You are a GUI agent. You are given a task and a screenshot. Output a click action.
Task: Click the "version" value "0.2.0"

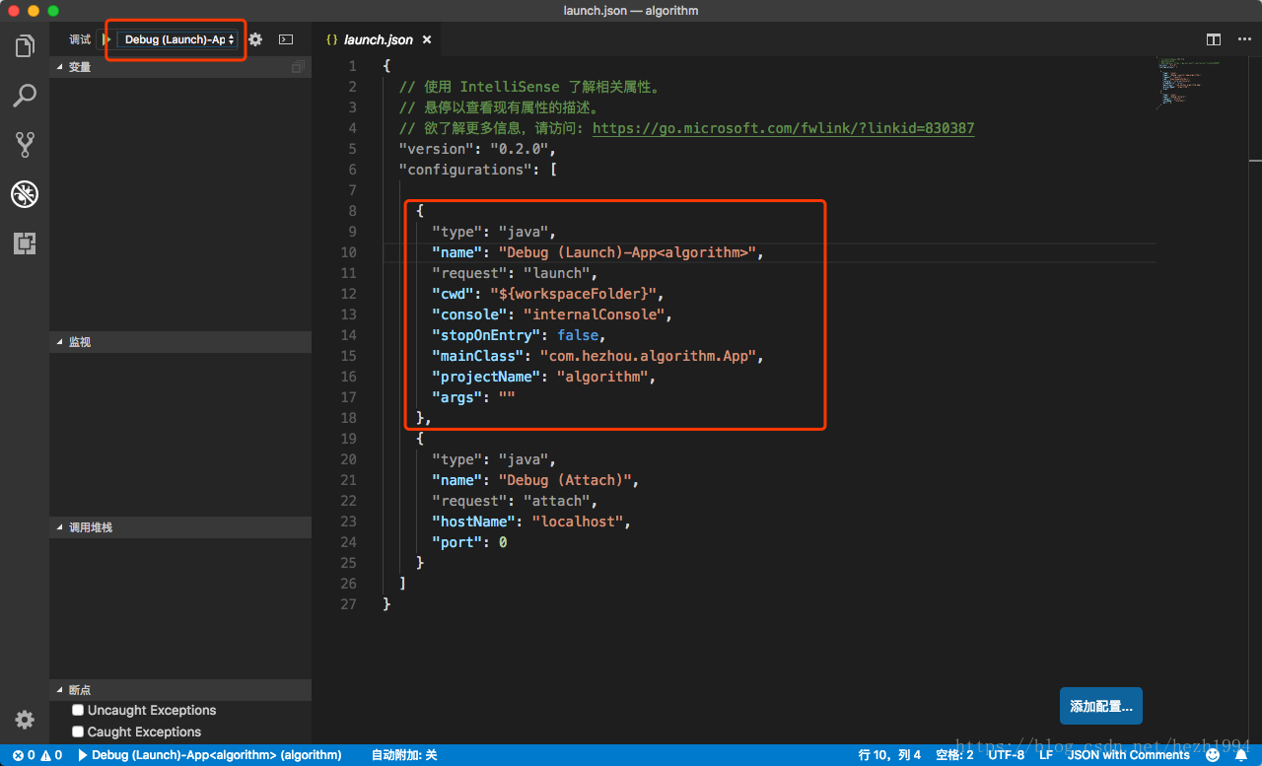tap(519, 149)
